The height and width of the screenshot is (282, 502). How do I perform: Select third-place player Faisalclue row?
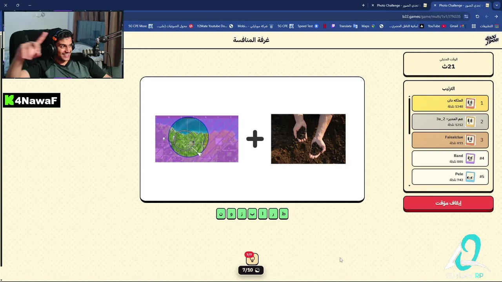450,140
